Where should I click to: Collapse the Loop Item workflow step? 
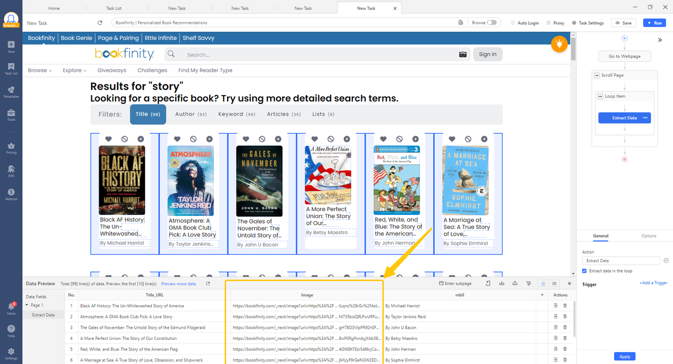click(600, 96)
